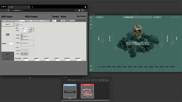182x102 pixels.
Task: Select the Layer A tab
Action: 8,24
